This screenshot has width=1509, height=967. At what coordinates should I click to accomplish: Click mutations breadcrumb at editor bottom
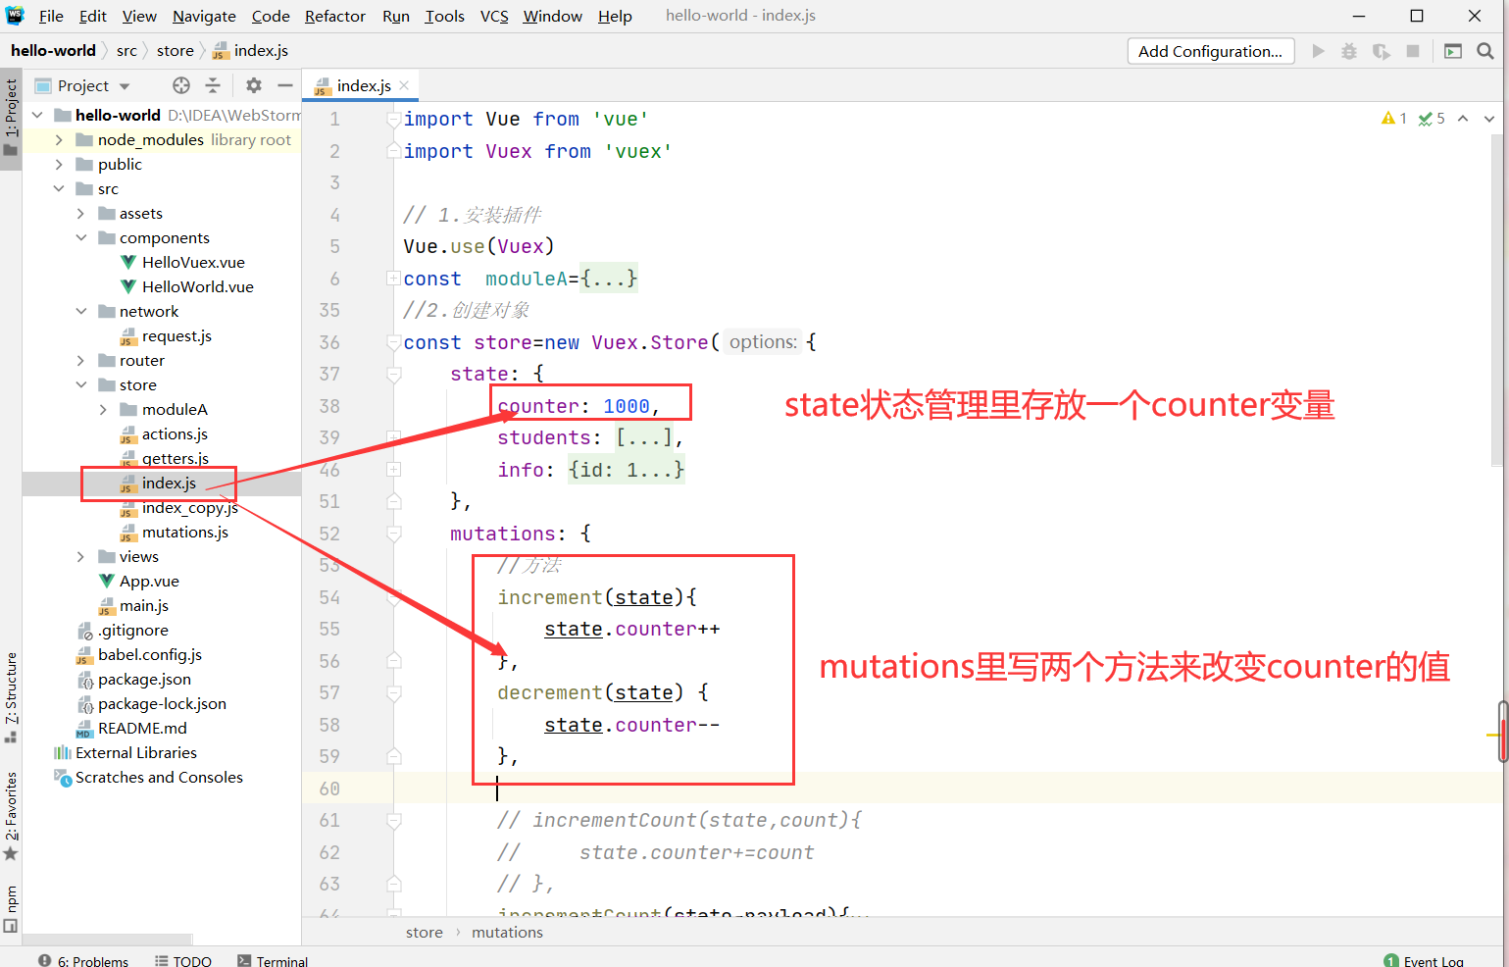[x=507, y=933]
